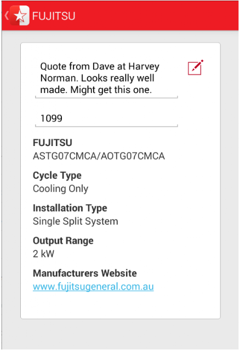Image resolution: width=240 pixels, height=350 pixels.
Task: Click the gray background below the card
Action: (121, 334)
